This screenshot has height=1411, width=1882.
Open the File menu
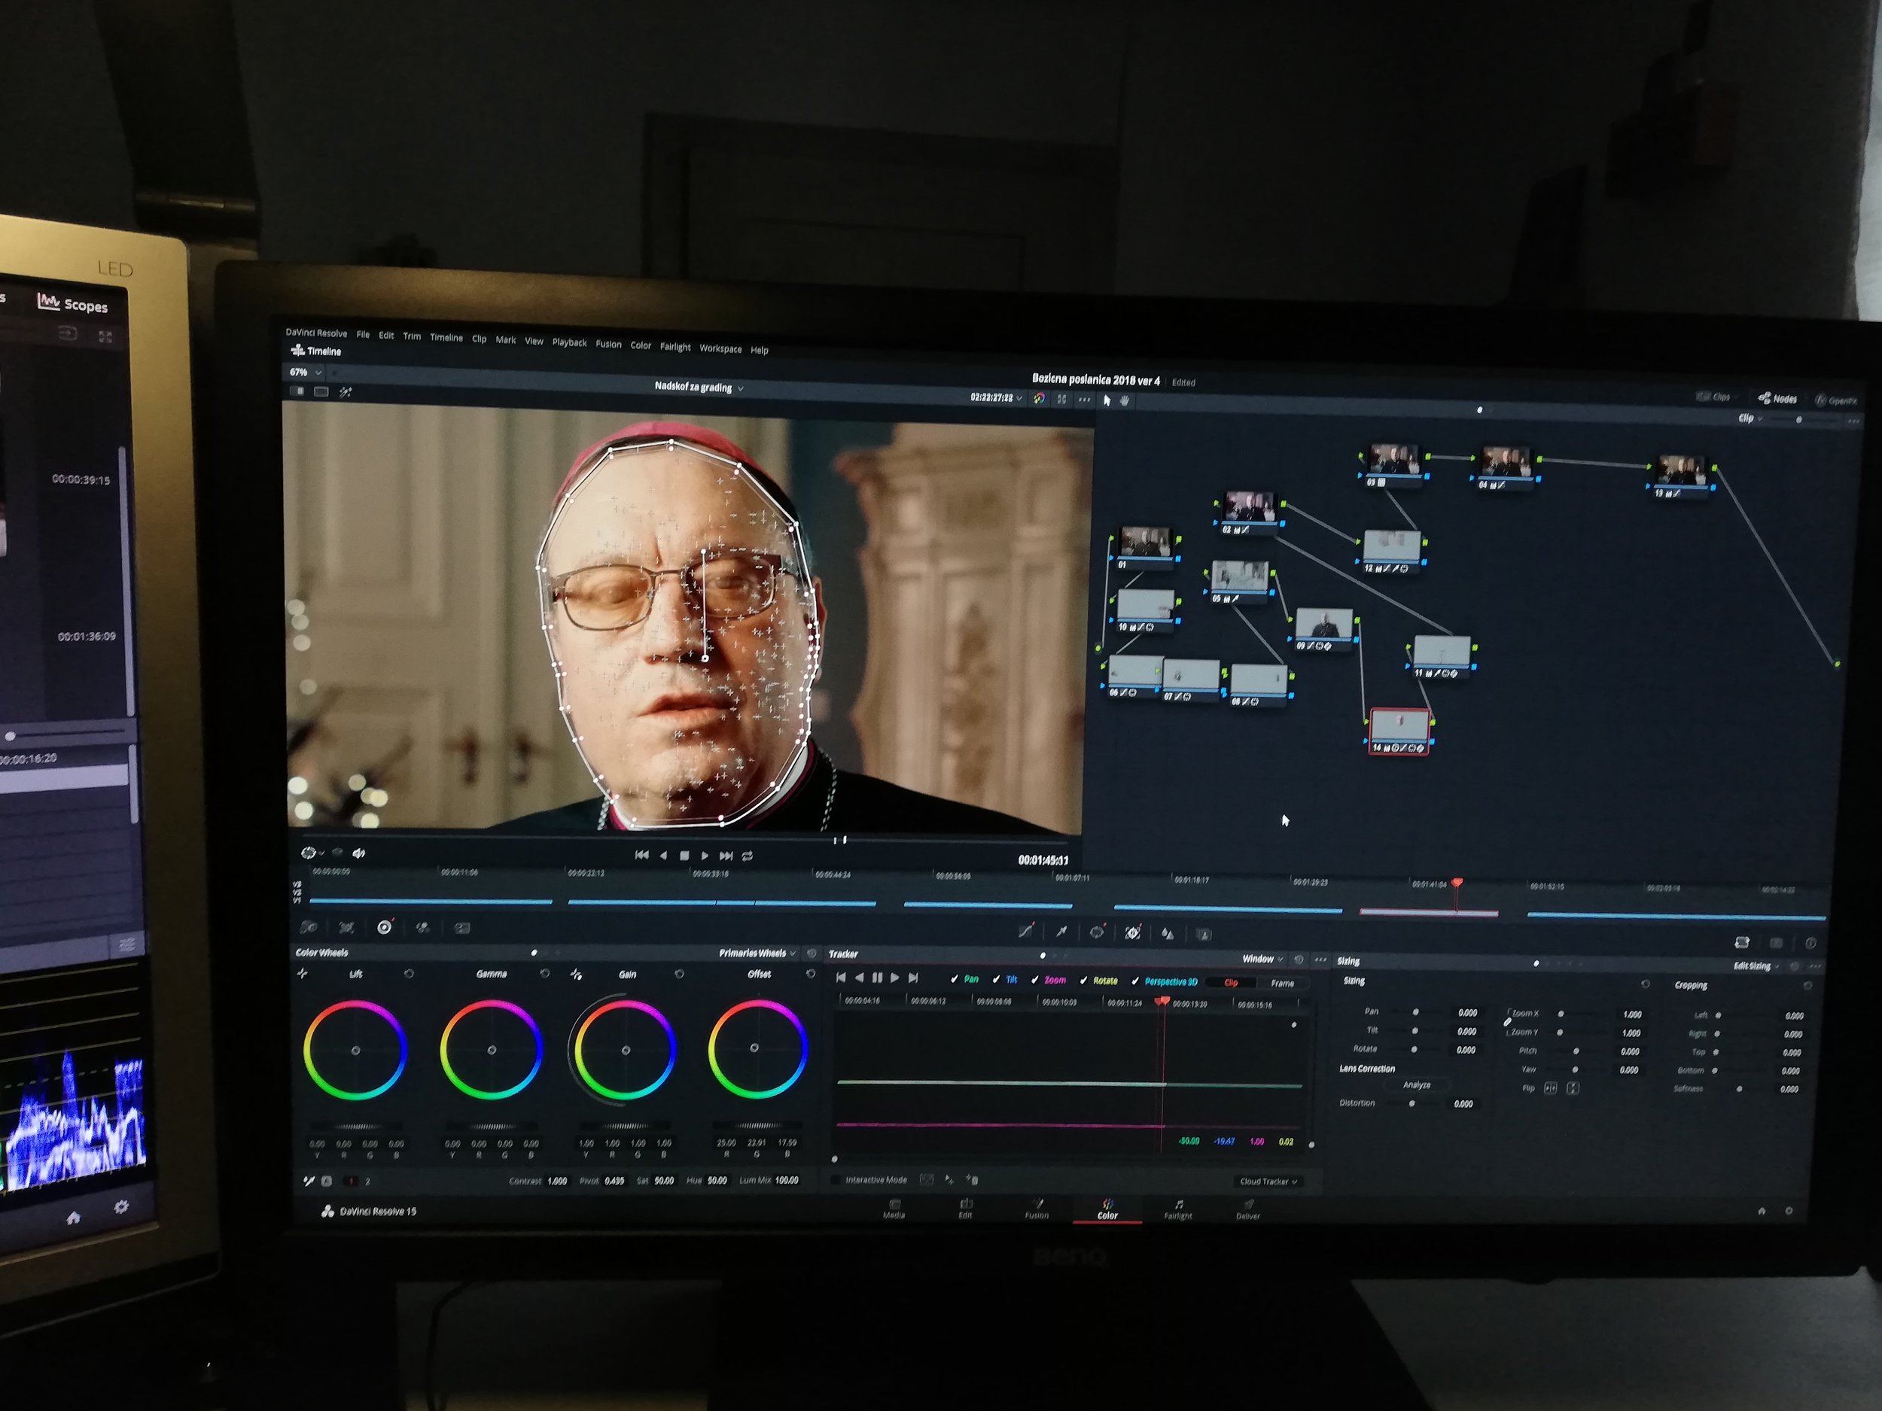coord(364,334)
